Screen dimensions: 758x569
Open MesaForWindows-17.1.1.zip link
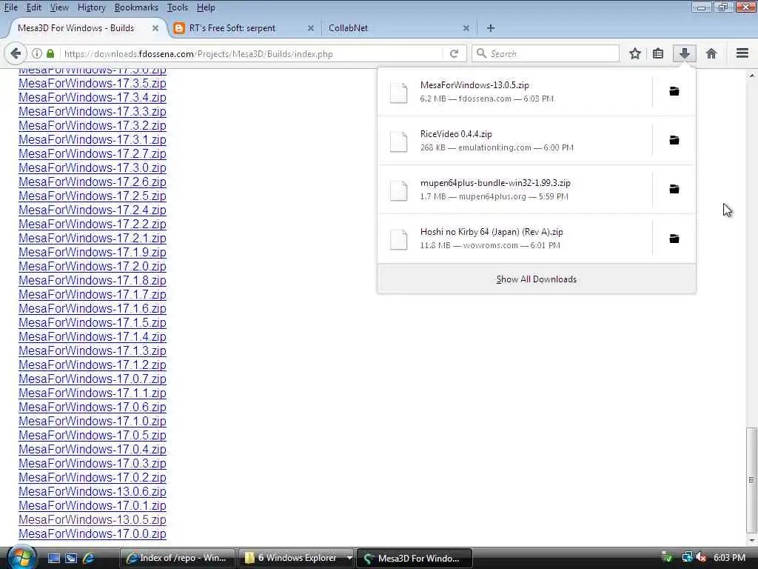tap(93, 393)
